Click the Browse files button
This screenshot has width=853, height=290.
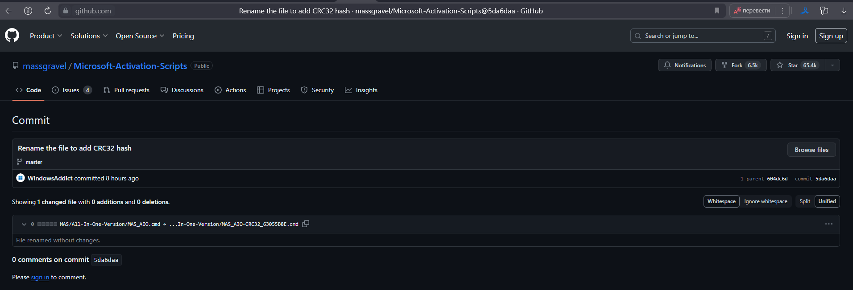pyautogui.click(x=812, y=150)
